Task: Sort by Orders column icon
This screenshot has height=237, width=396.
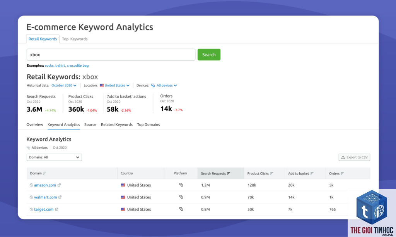Action: pyautogui.click(x=343, y=173)
